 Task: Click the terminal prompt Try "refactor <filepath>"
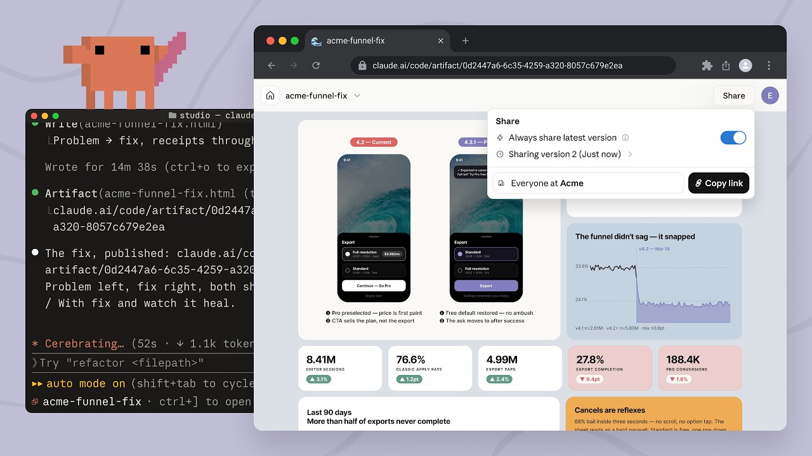(x=122, y=363)
